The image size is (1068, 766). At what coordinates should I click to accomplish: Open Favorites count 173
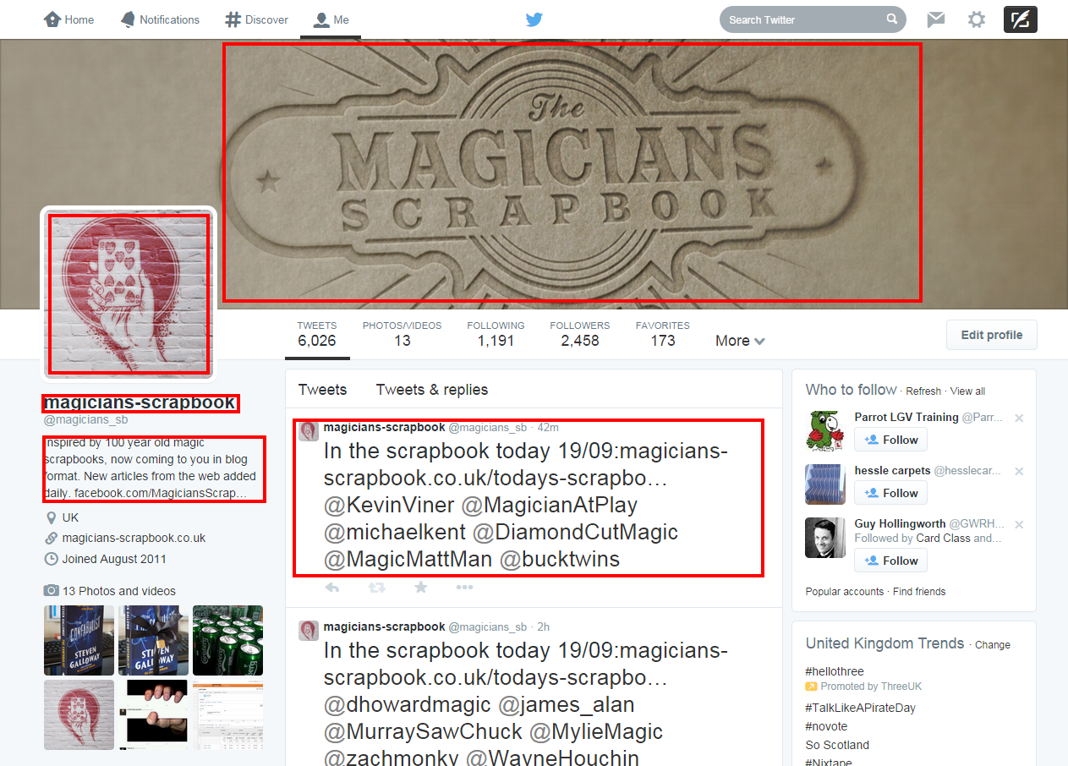tap(663, 334)
